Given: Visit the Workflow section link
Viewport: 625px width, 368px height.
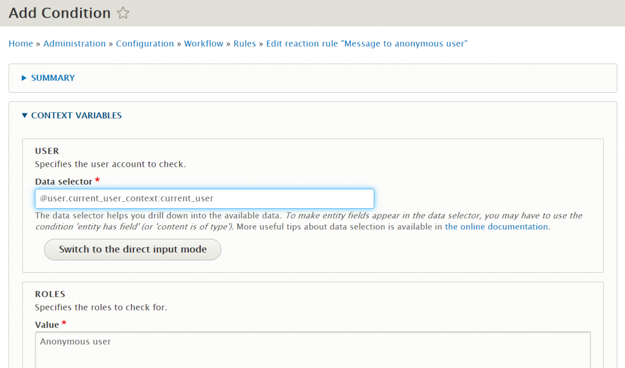Looking at the screenshot, I should [204, 44].
